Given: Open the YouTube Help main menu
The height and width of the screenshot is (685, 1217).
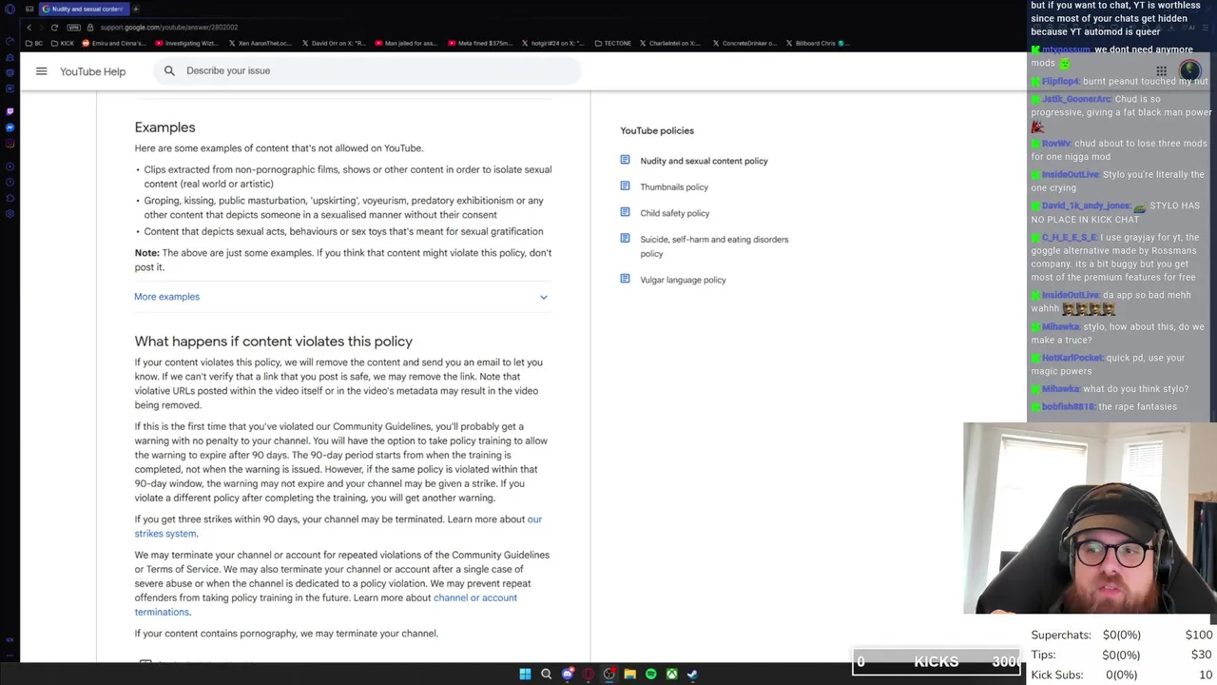Looking at the screenshot, I should [x=41, y=71].
